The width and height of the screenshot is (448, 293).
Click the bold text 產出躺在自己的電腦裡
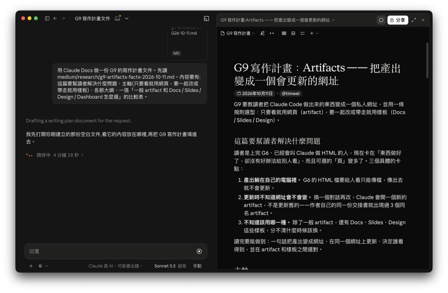pyautogui.click(x=270, y=180)
